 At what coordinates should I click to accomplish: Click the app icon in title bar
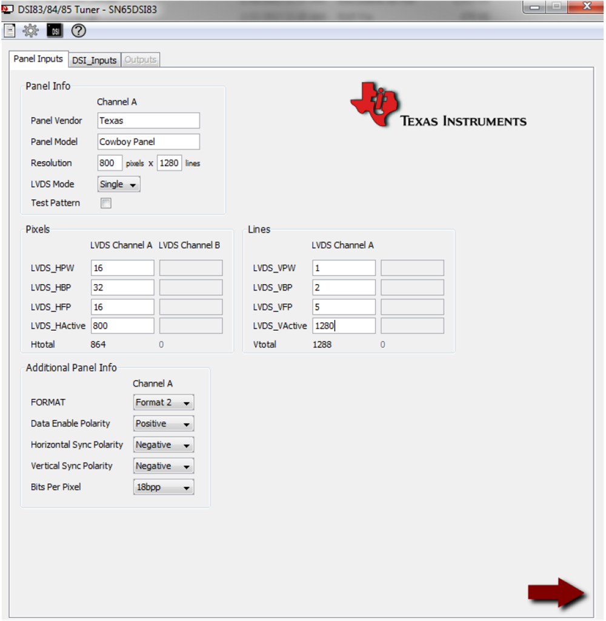(x=8, y=9)
